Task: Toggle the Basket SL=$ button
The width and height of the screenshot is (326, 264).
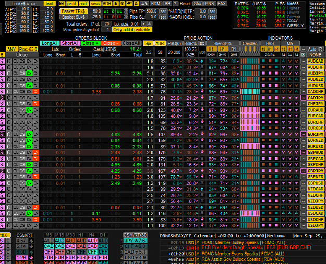Action: coord(74,17)
